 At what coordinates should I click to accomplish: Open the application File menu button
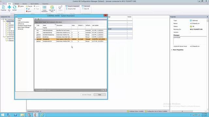coord(3,4)
